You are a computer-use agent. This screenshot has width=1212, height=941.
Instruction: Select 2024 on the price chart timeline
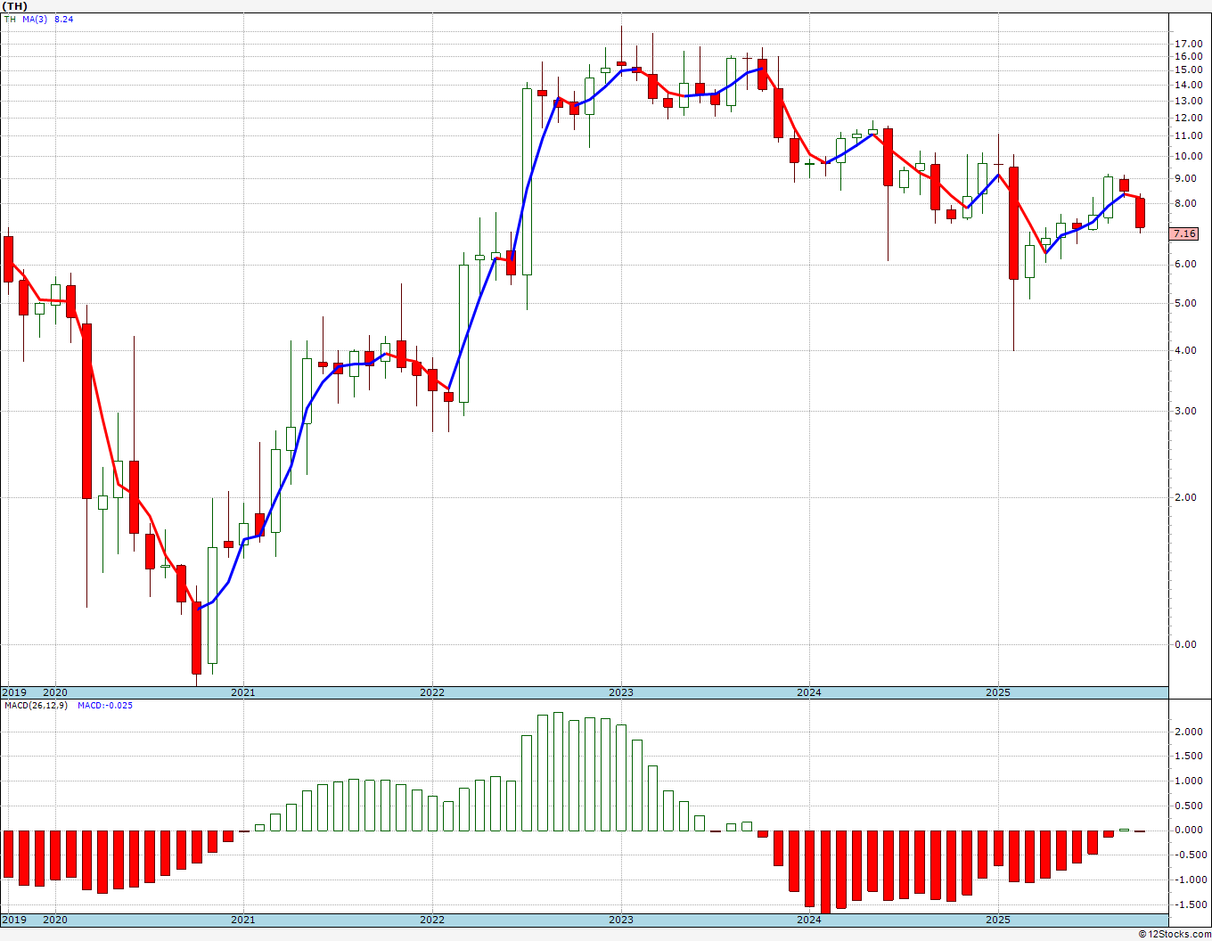809,692
